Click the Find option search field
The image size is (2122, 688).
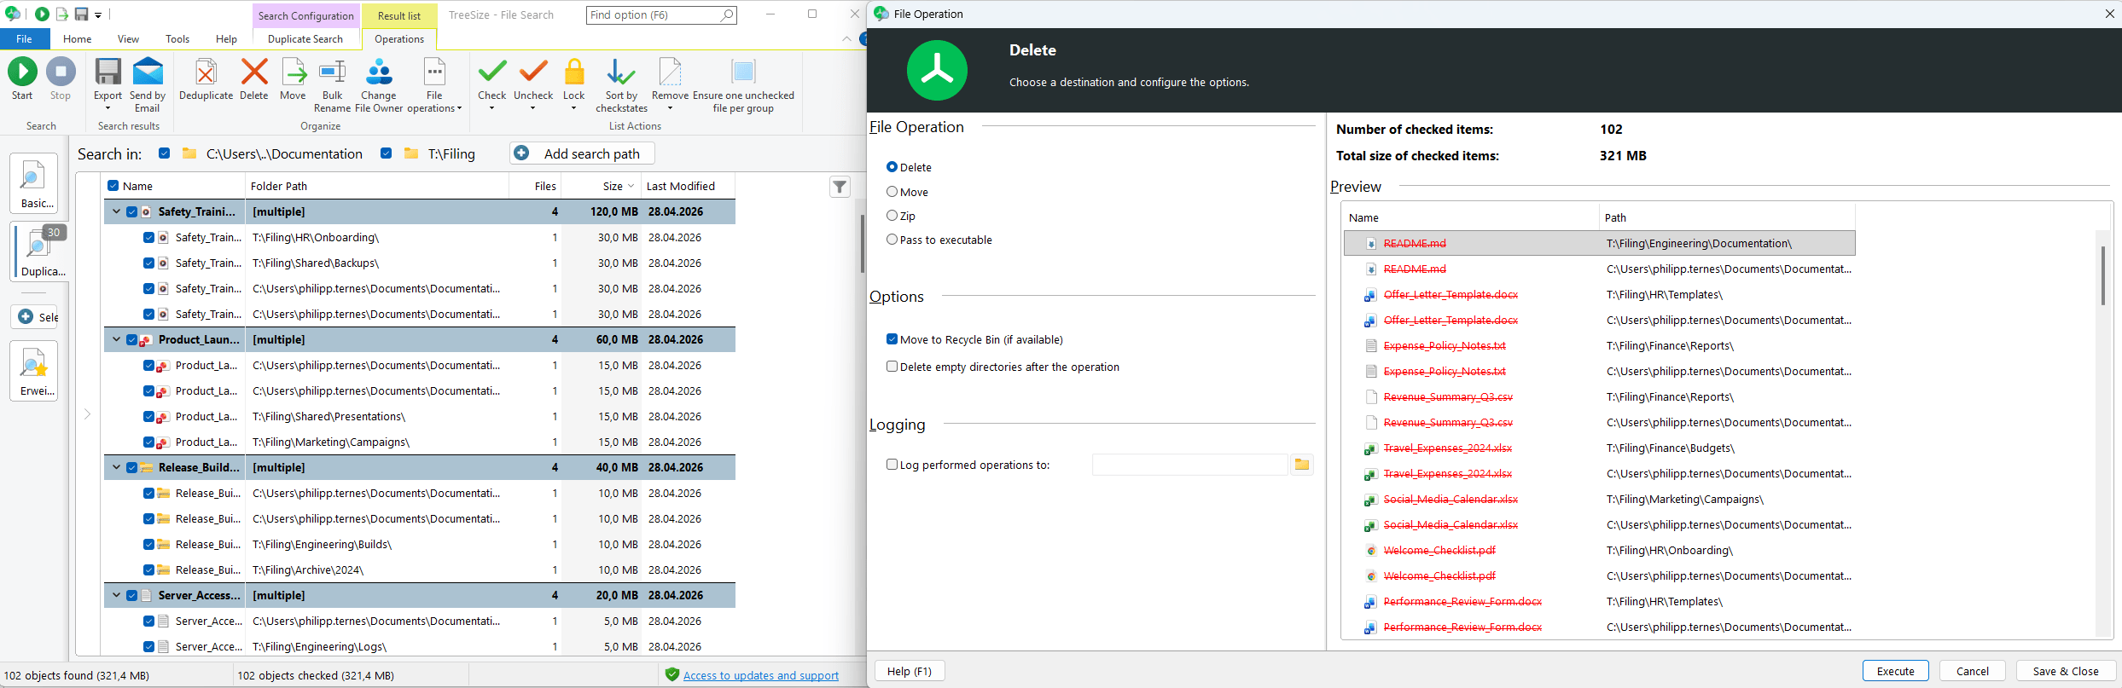point(654,15)
